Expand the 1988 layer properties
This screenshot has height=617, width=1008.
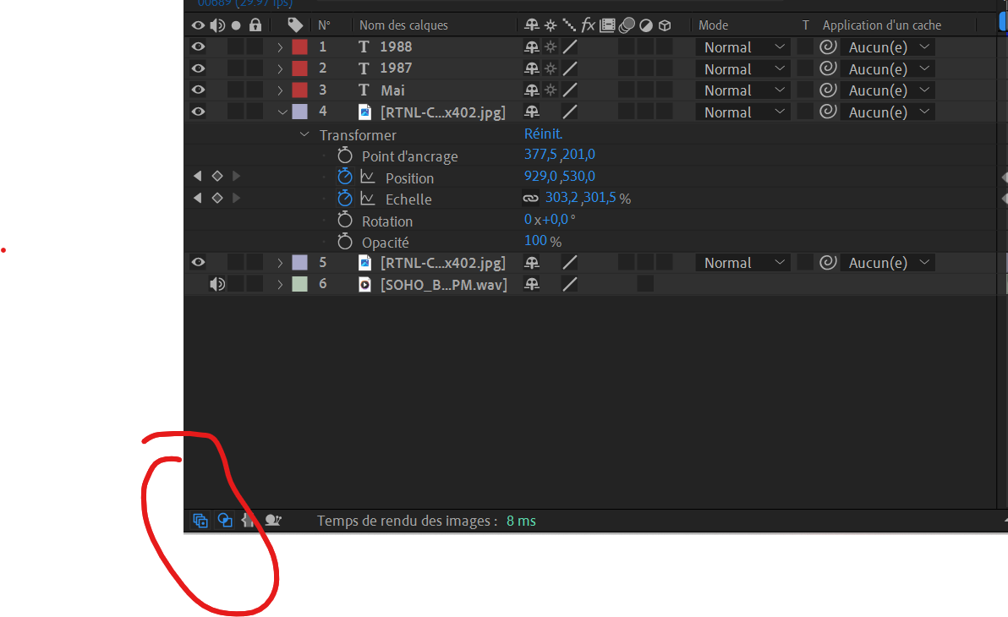tap(280, 47)
